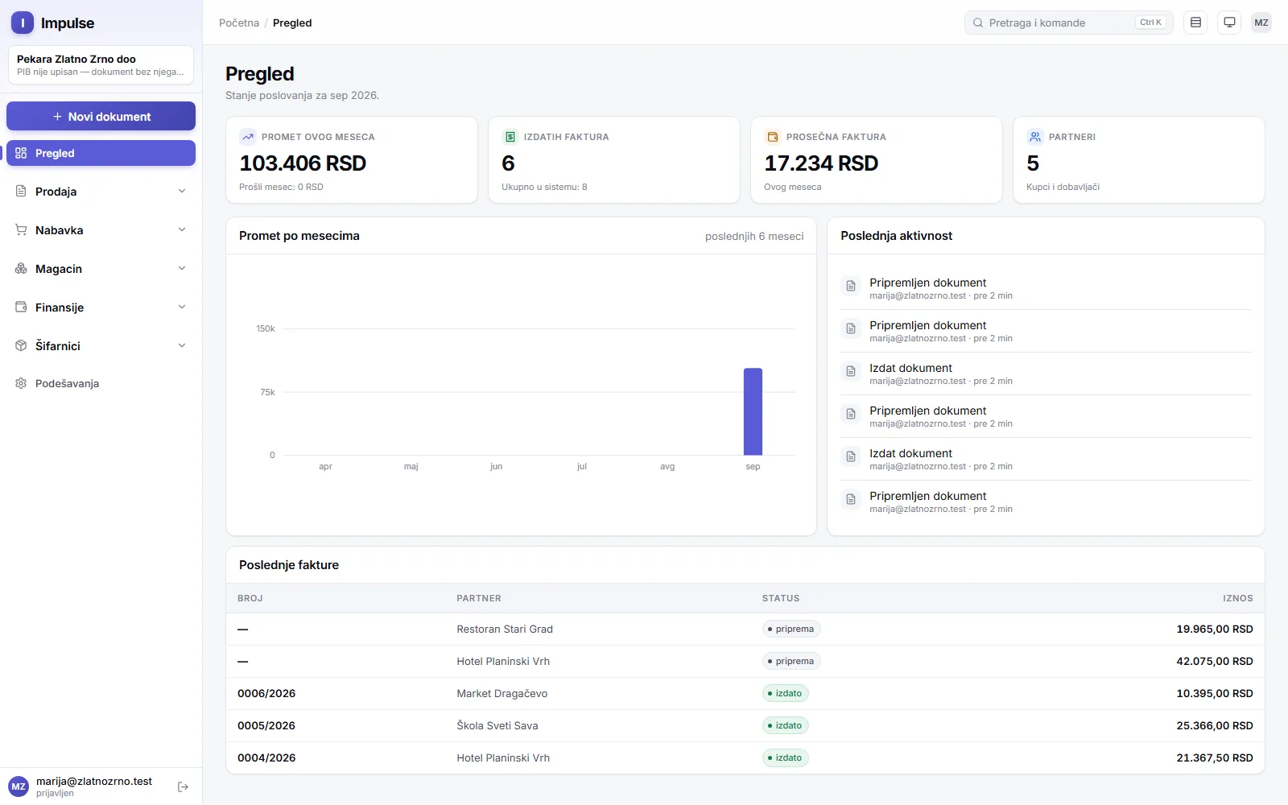The width and height of the screenshot is (1288, 805).
Task: Expand the Nabavka submenu chevron
Action: tap(182, 230)
